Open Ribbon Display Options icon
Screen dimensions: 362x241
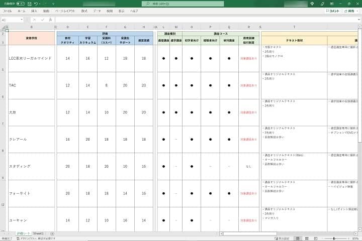[x=331, y=4]
